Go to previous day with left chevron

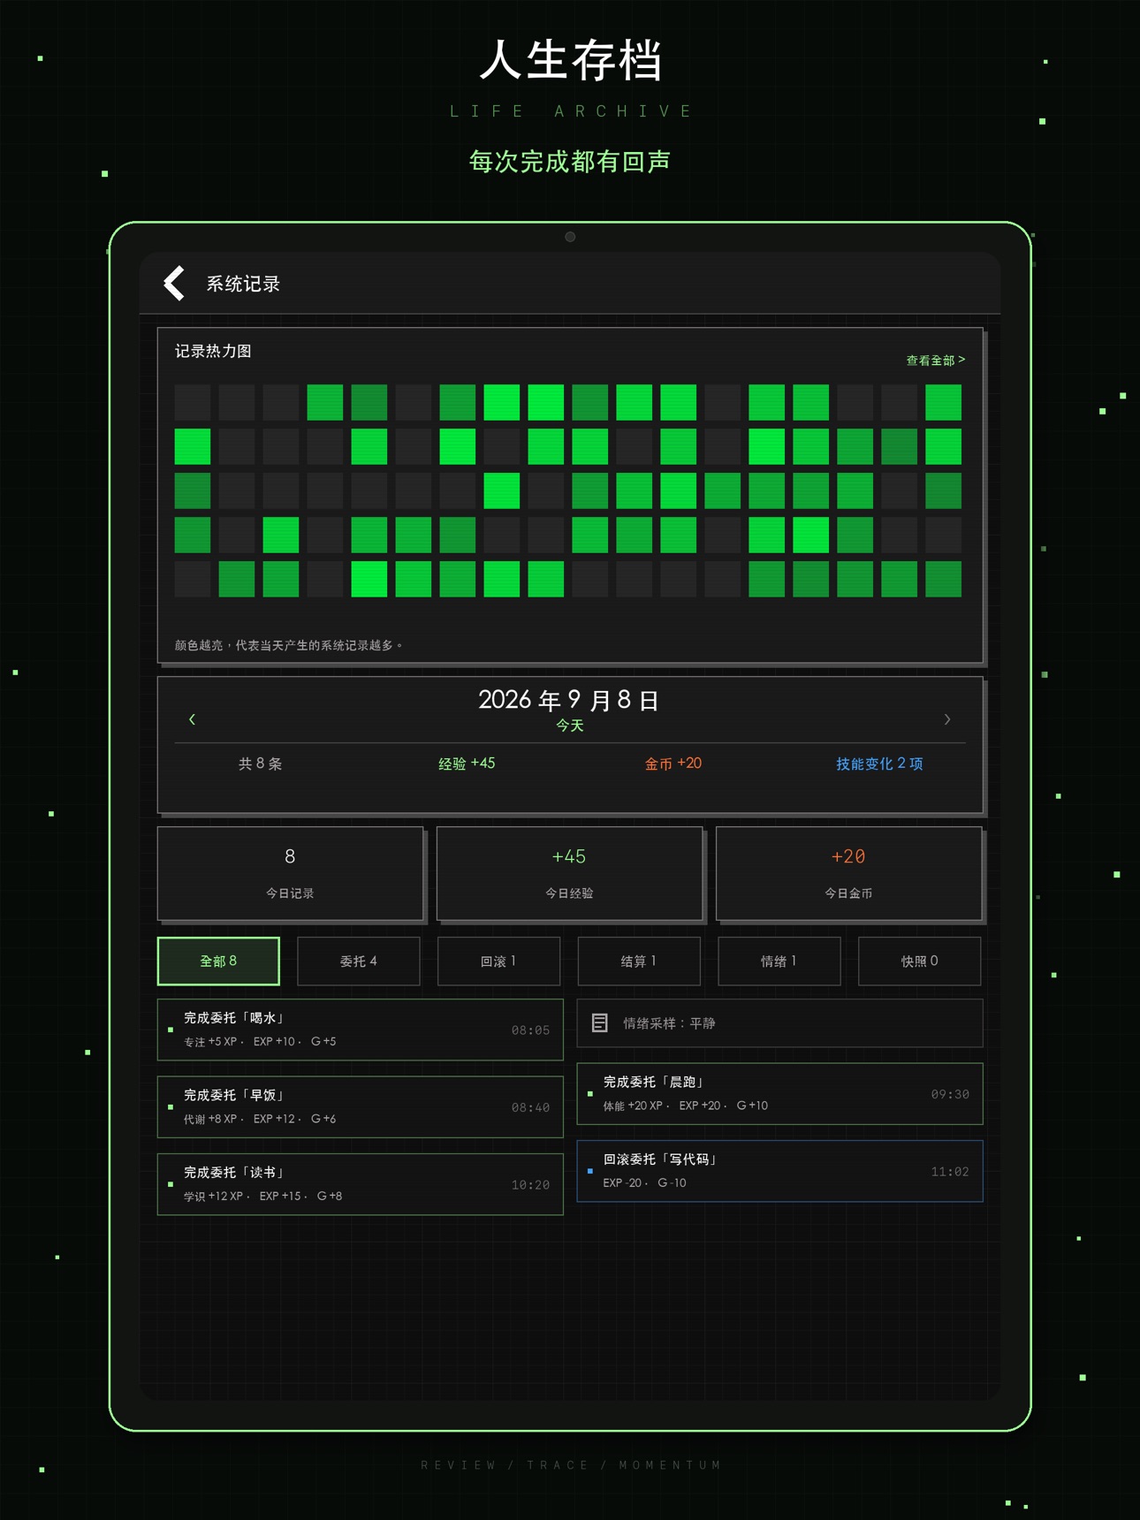point(192,719)
